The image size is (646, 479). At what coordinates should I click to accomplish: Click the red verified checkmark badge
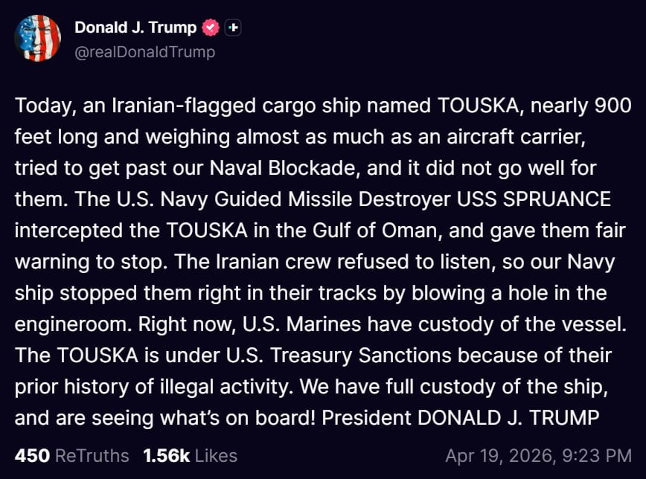[211, 28]
